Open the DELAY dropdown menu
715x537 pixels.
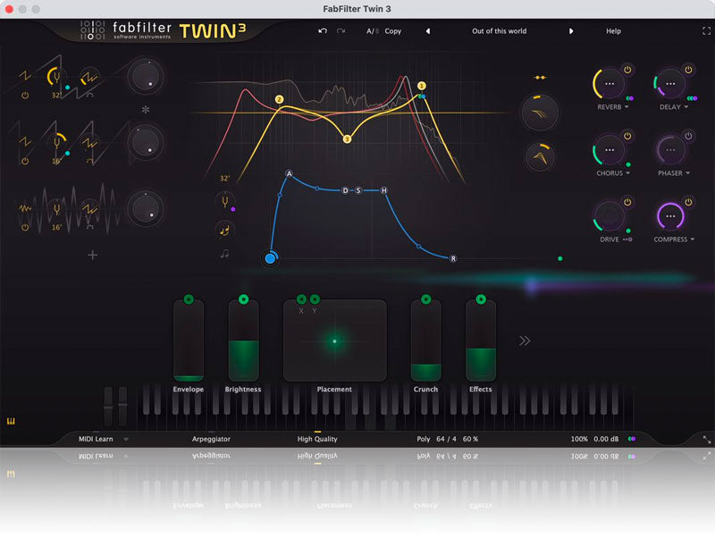click(x=674, y=107)
